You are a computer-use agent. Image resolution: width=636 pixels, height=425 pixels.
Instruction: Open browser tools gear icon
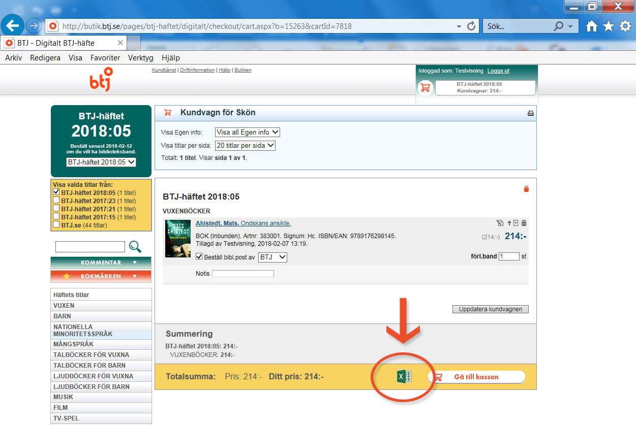coord(625,26)
